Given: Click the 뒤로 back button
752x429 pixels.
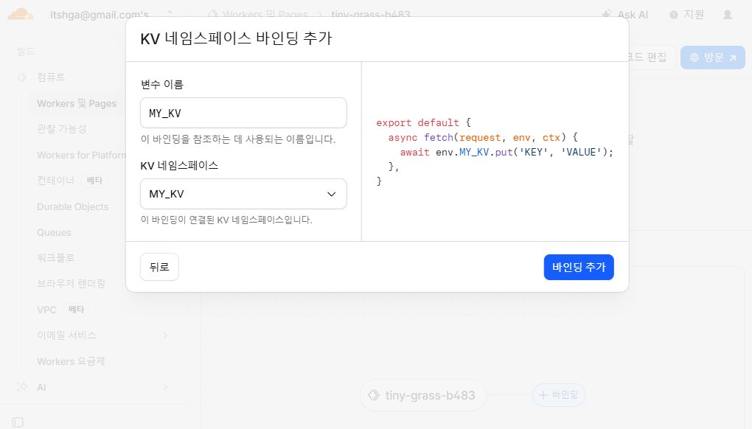Looking at the screenshot, I should click(159, 267).
